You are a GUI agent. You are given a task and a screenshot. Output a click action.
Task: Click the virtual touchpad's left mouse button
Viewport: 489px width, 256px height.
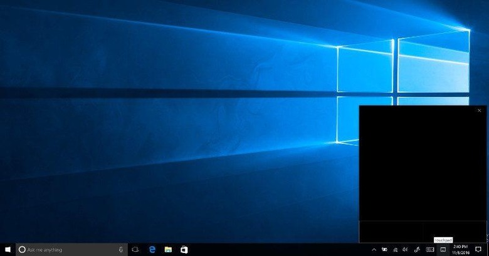pyautogui.click(x=391, y=232)
